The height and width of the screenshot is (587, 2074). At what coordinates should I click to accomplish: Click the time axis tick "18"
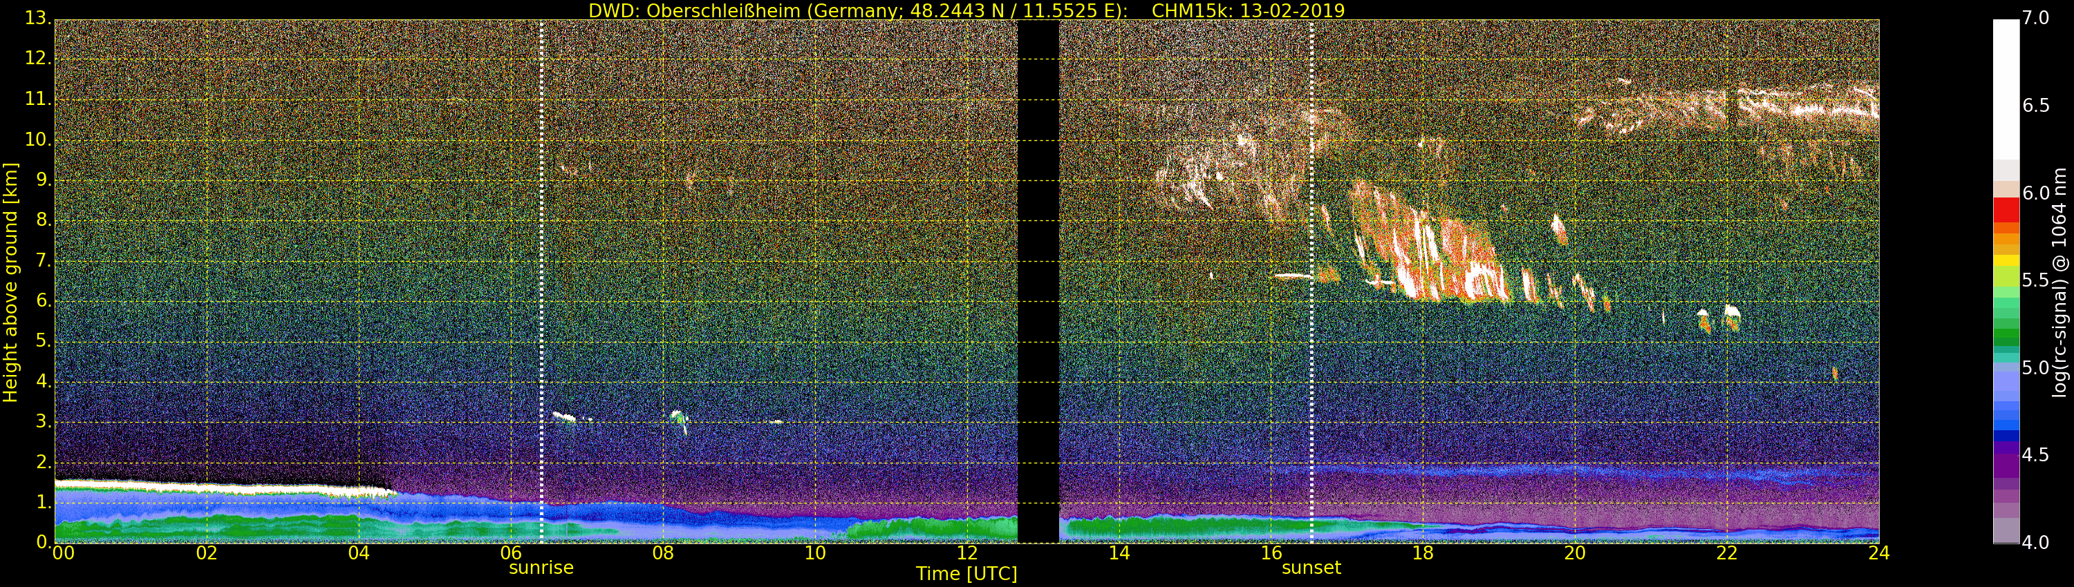tap(1423, 553)
